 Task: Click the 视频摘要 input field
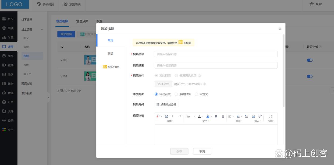click(216, 65)
